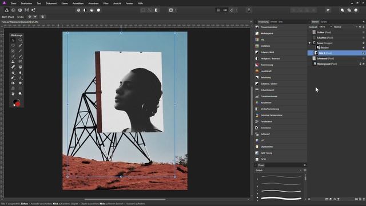Select the Crop tool
This screenshot has width=366, height=206.
13,51
